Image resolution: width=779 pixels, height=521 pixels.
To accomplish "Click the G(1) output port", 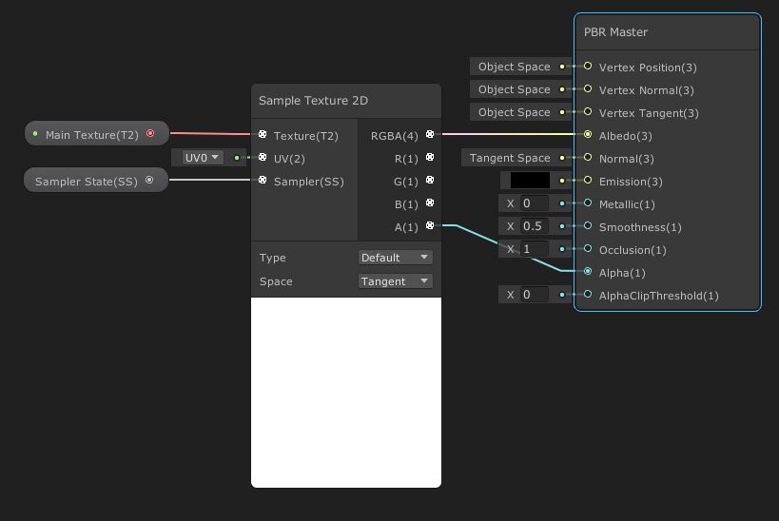I will tap(430, 180).
